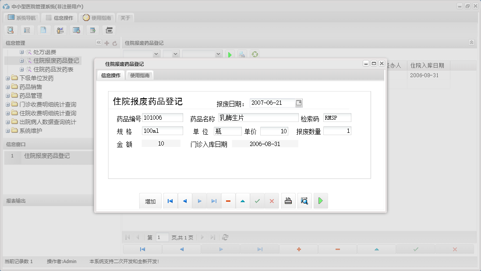Click the red minus delete record button

228,201
